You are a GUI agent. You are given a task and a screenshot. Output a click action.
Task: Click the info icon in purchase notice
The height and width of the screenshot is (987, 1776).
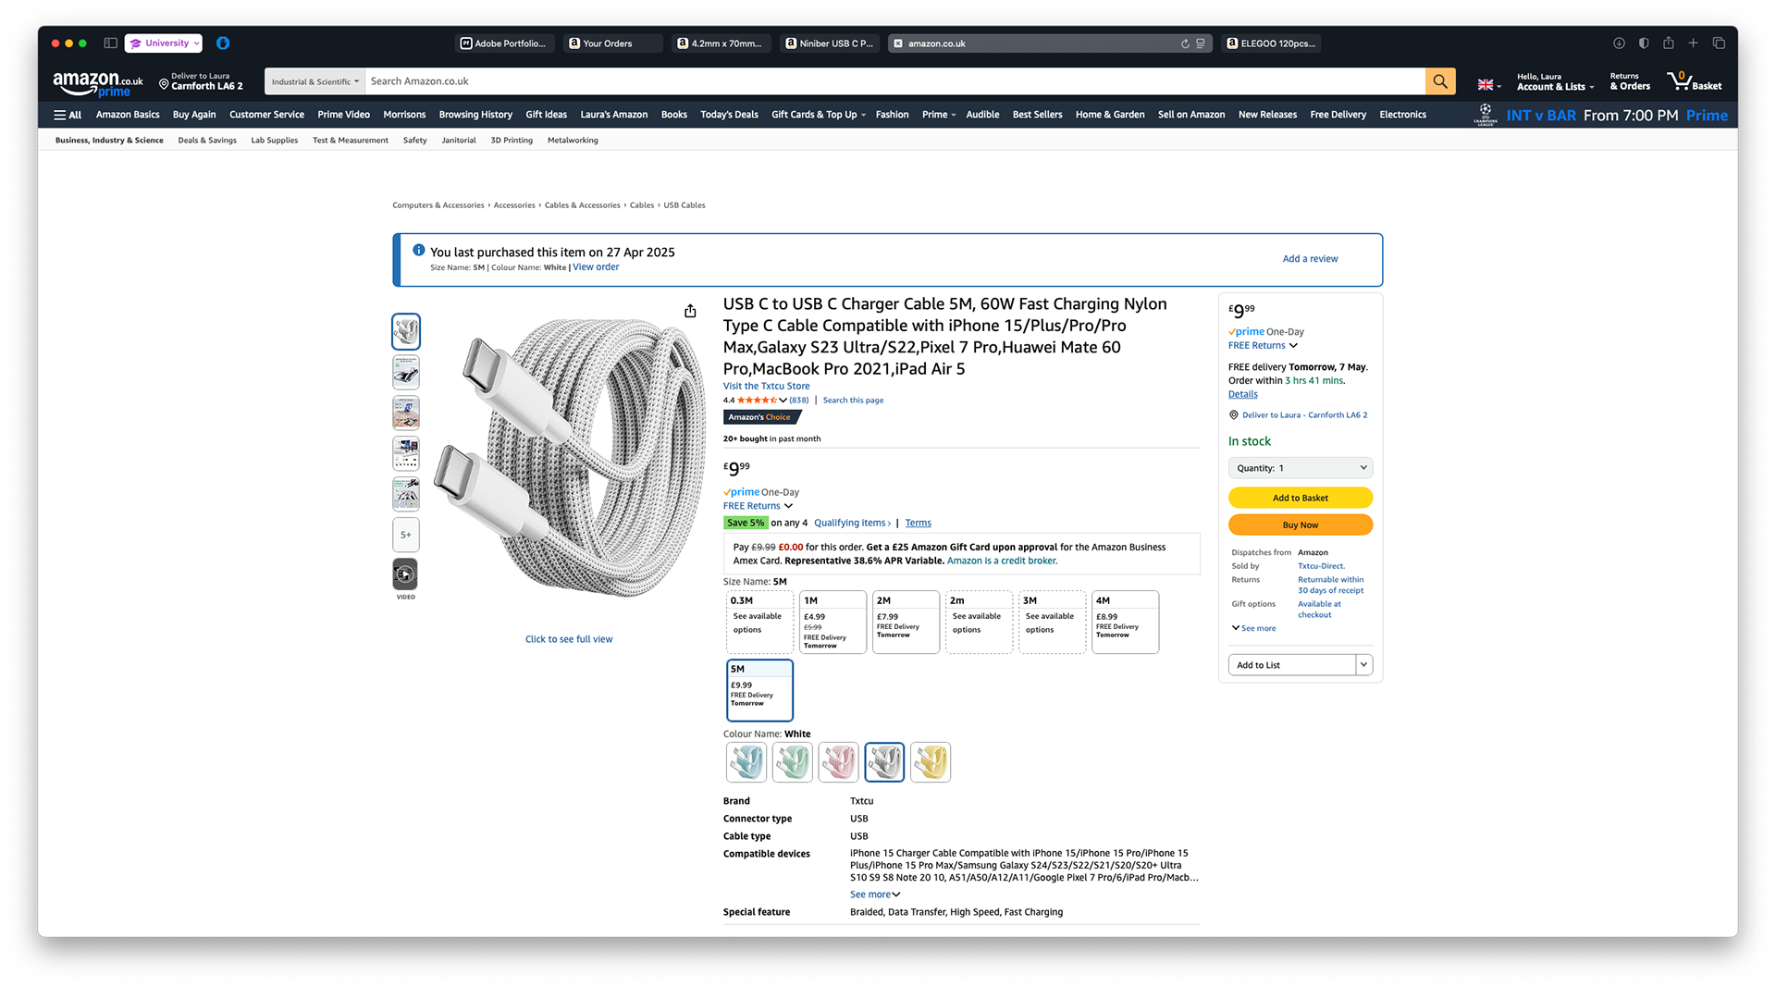pyautogui.click(x=418, y=250)
